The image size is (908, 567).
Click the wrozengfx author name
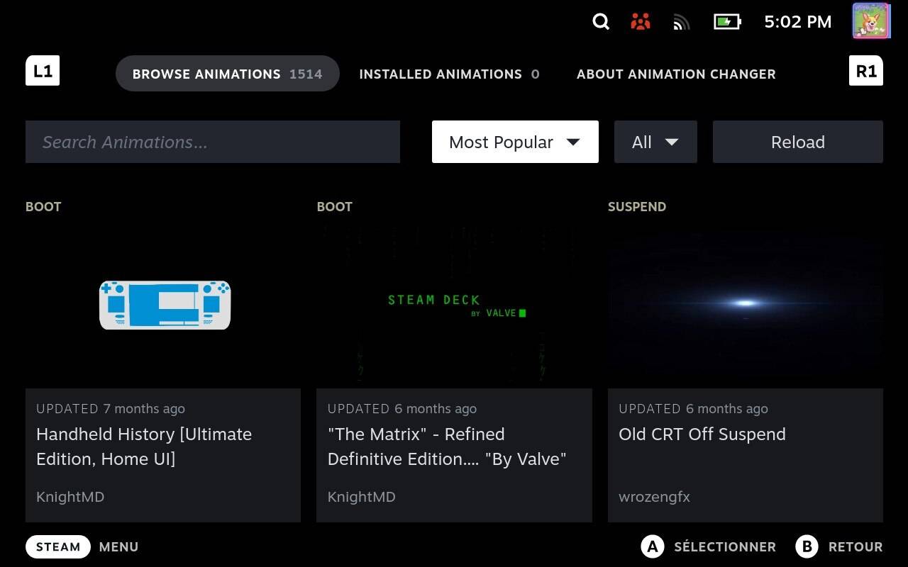pyautogui.click(x=654, y=497)
